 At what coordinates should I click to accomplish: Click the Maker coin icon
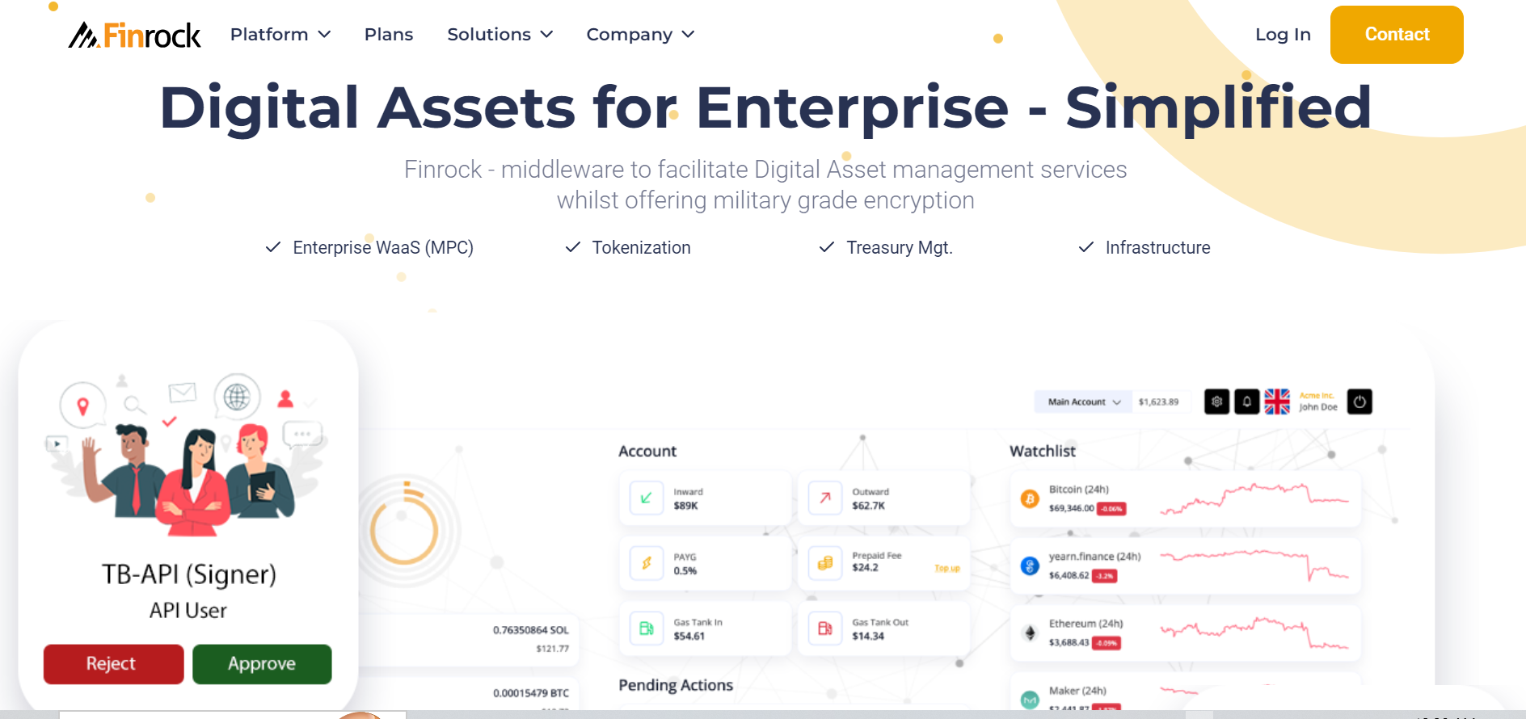pos(1030,700)
